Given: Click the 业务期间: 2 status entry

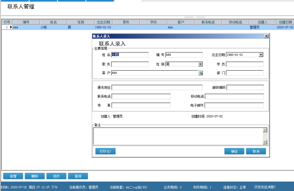Looking at the screenshot, I should [x=173, y=187].
